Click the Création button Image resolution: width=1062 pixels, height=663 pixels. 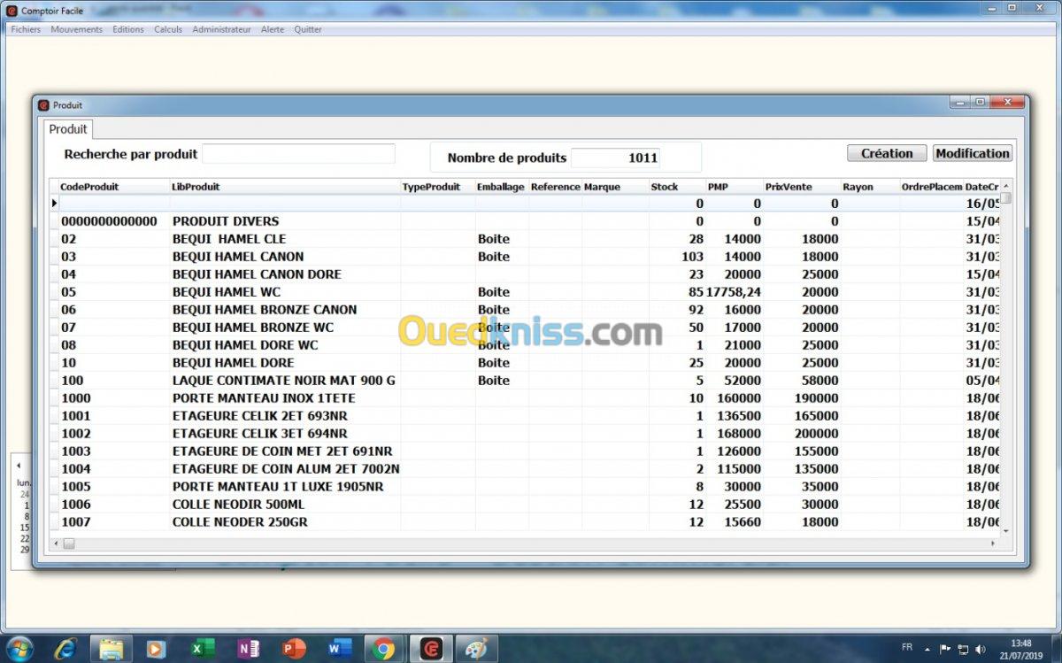click(887, 153)
